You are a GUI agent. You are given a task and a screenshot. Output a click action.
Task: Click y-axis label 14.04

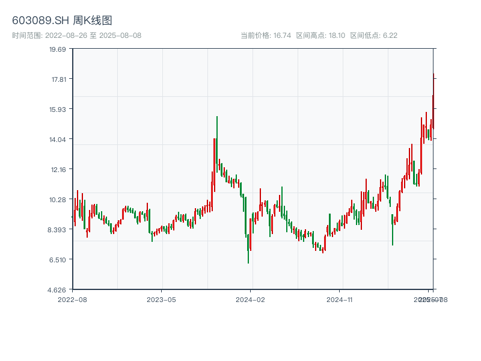58,140
